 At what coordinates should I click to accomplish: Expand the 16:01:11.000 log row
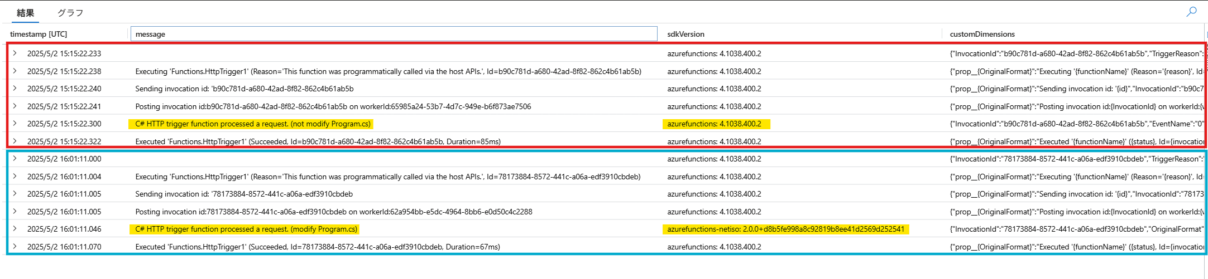coord(15,159)
